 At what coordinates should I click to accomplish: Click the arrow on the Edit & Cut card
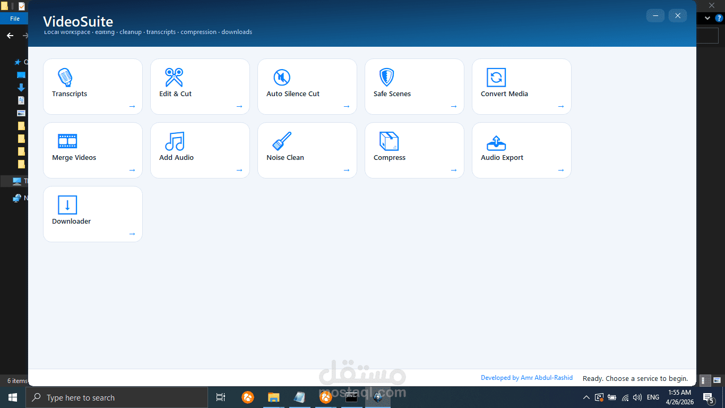tap(239, 106)
